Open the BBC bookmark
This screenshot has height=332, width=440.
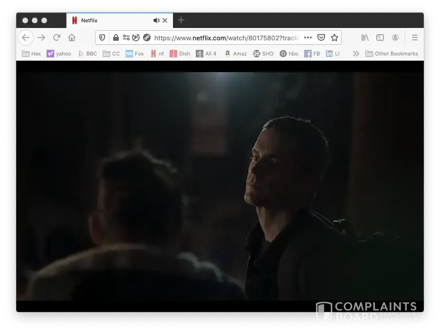[87, 54]
